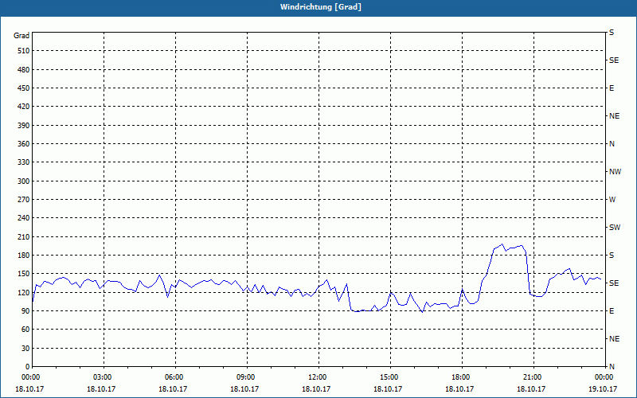
Task: Click the 18:00 time label
Action: click(463, 377)
